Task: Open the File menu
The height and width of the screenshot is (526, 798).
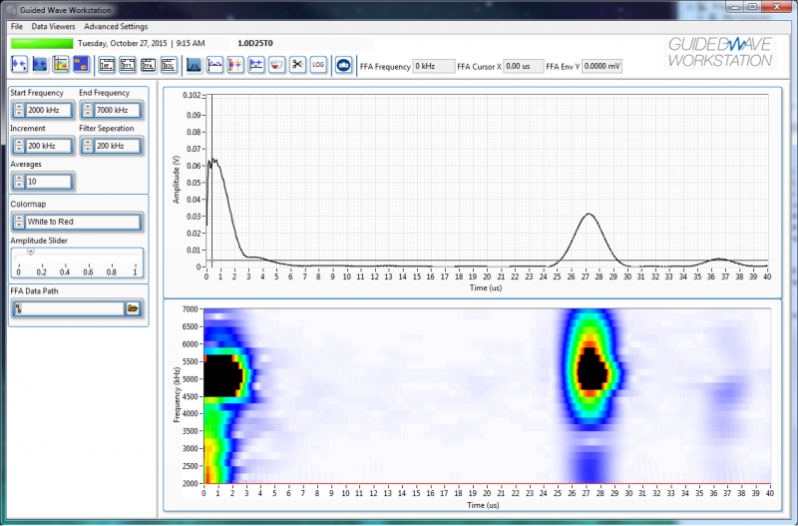Action: [x=16, y=26]
